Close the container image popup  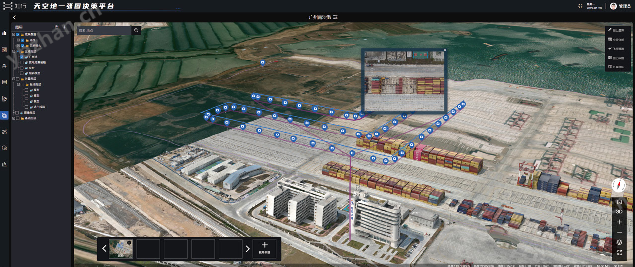(x=445, y=50)
